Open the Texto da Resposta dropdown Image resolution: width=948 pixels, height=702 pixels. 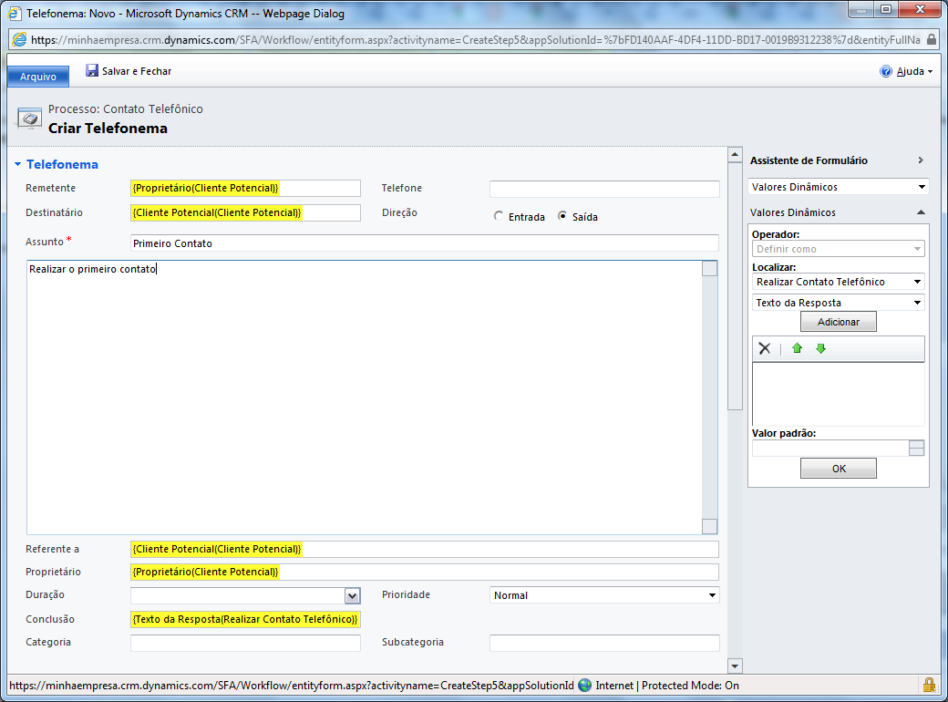(917, 303)
